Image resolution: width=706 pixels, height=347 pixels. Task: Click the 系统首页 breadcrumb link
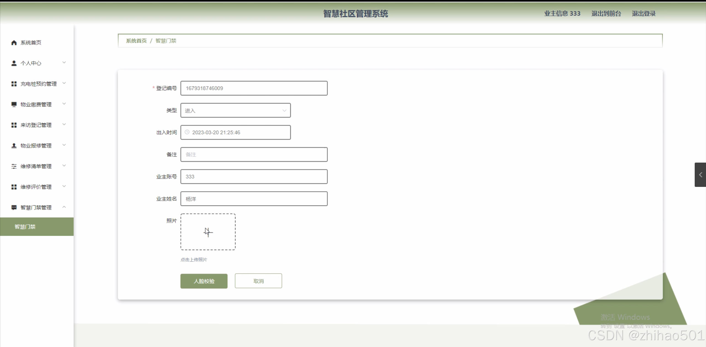(x=136, y=41)
